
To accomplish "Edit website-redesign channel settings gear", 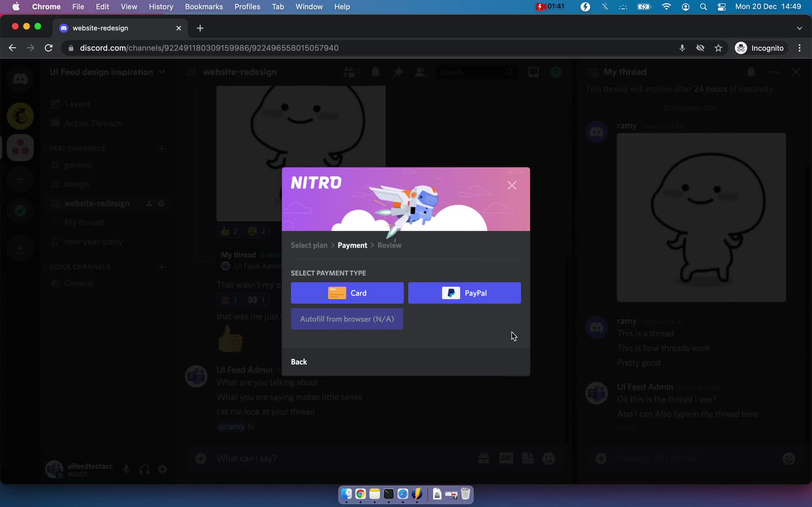I will pyautogui.click(x=161, y=203).
